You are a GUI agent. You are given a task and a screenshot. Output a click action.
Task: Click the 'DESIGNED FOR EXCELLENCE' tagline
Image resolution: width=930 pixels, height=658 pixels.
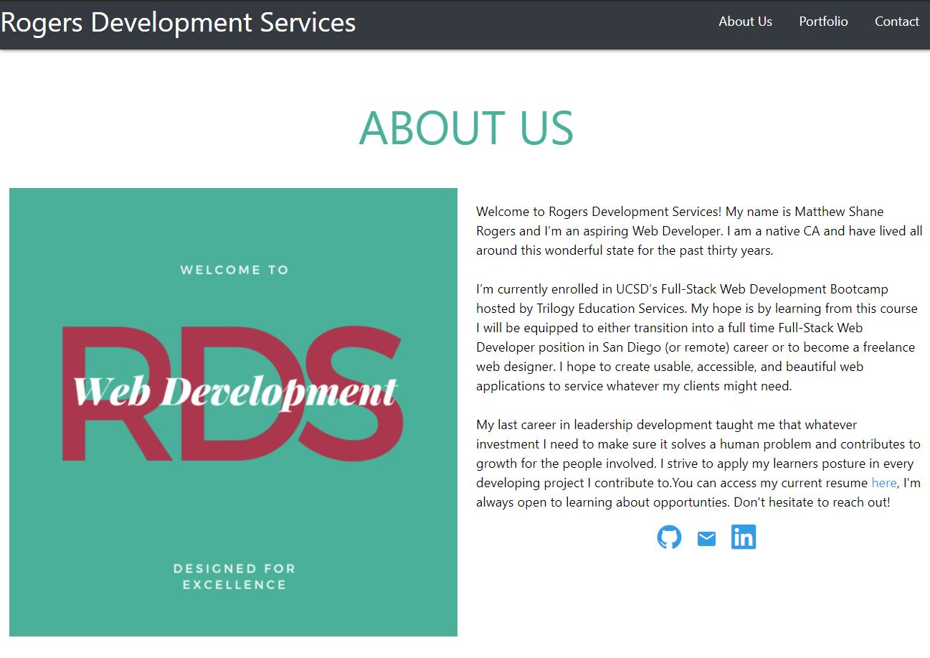pos(234,577)
